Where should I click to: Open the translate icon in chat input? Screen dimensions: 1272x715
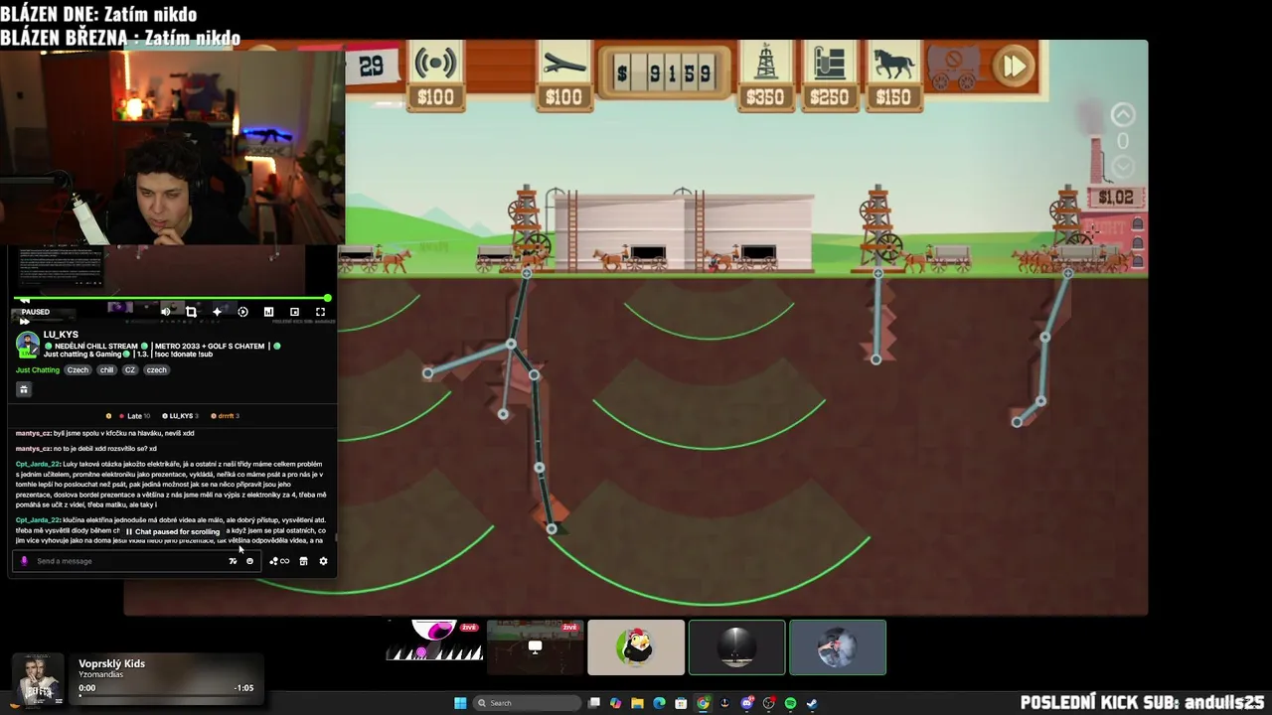pyautogui.click(x=233, y=561)
